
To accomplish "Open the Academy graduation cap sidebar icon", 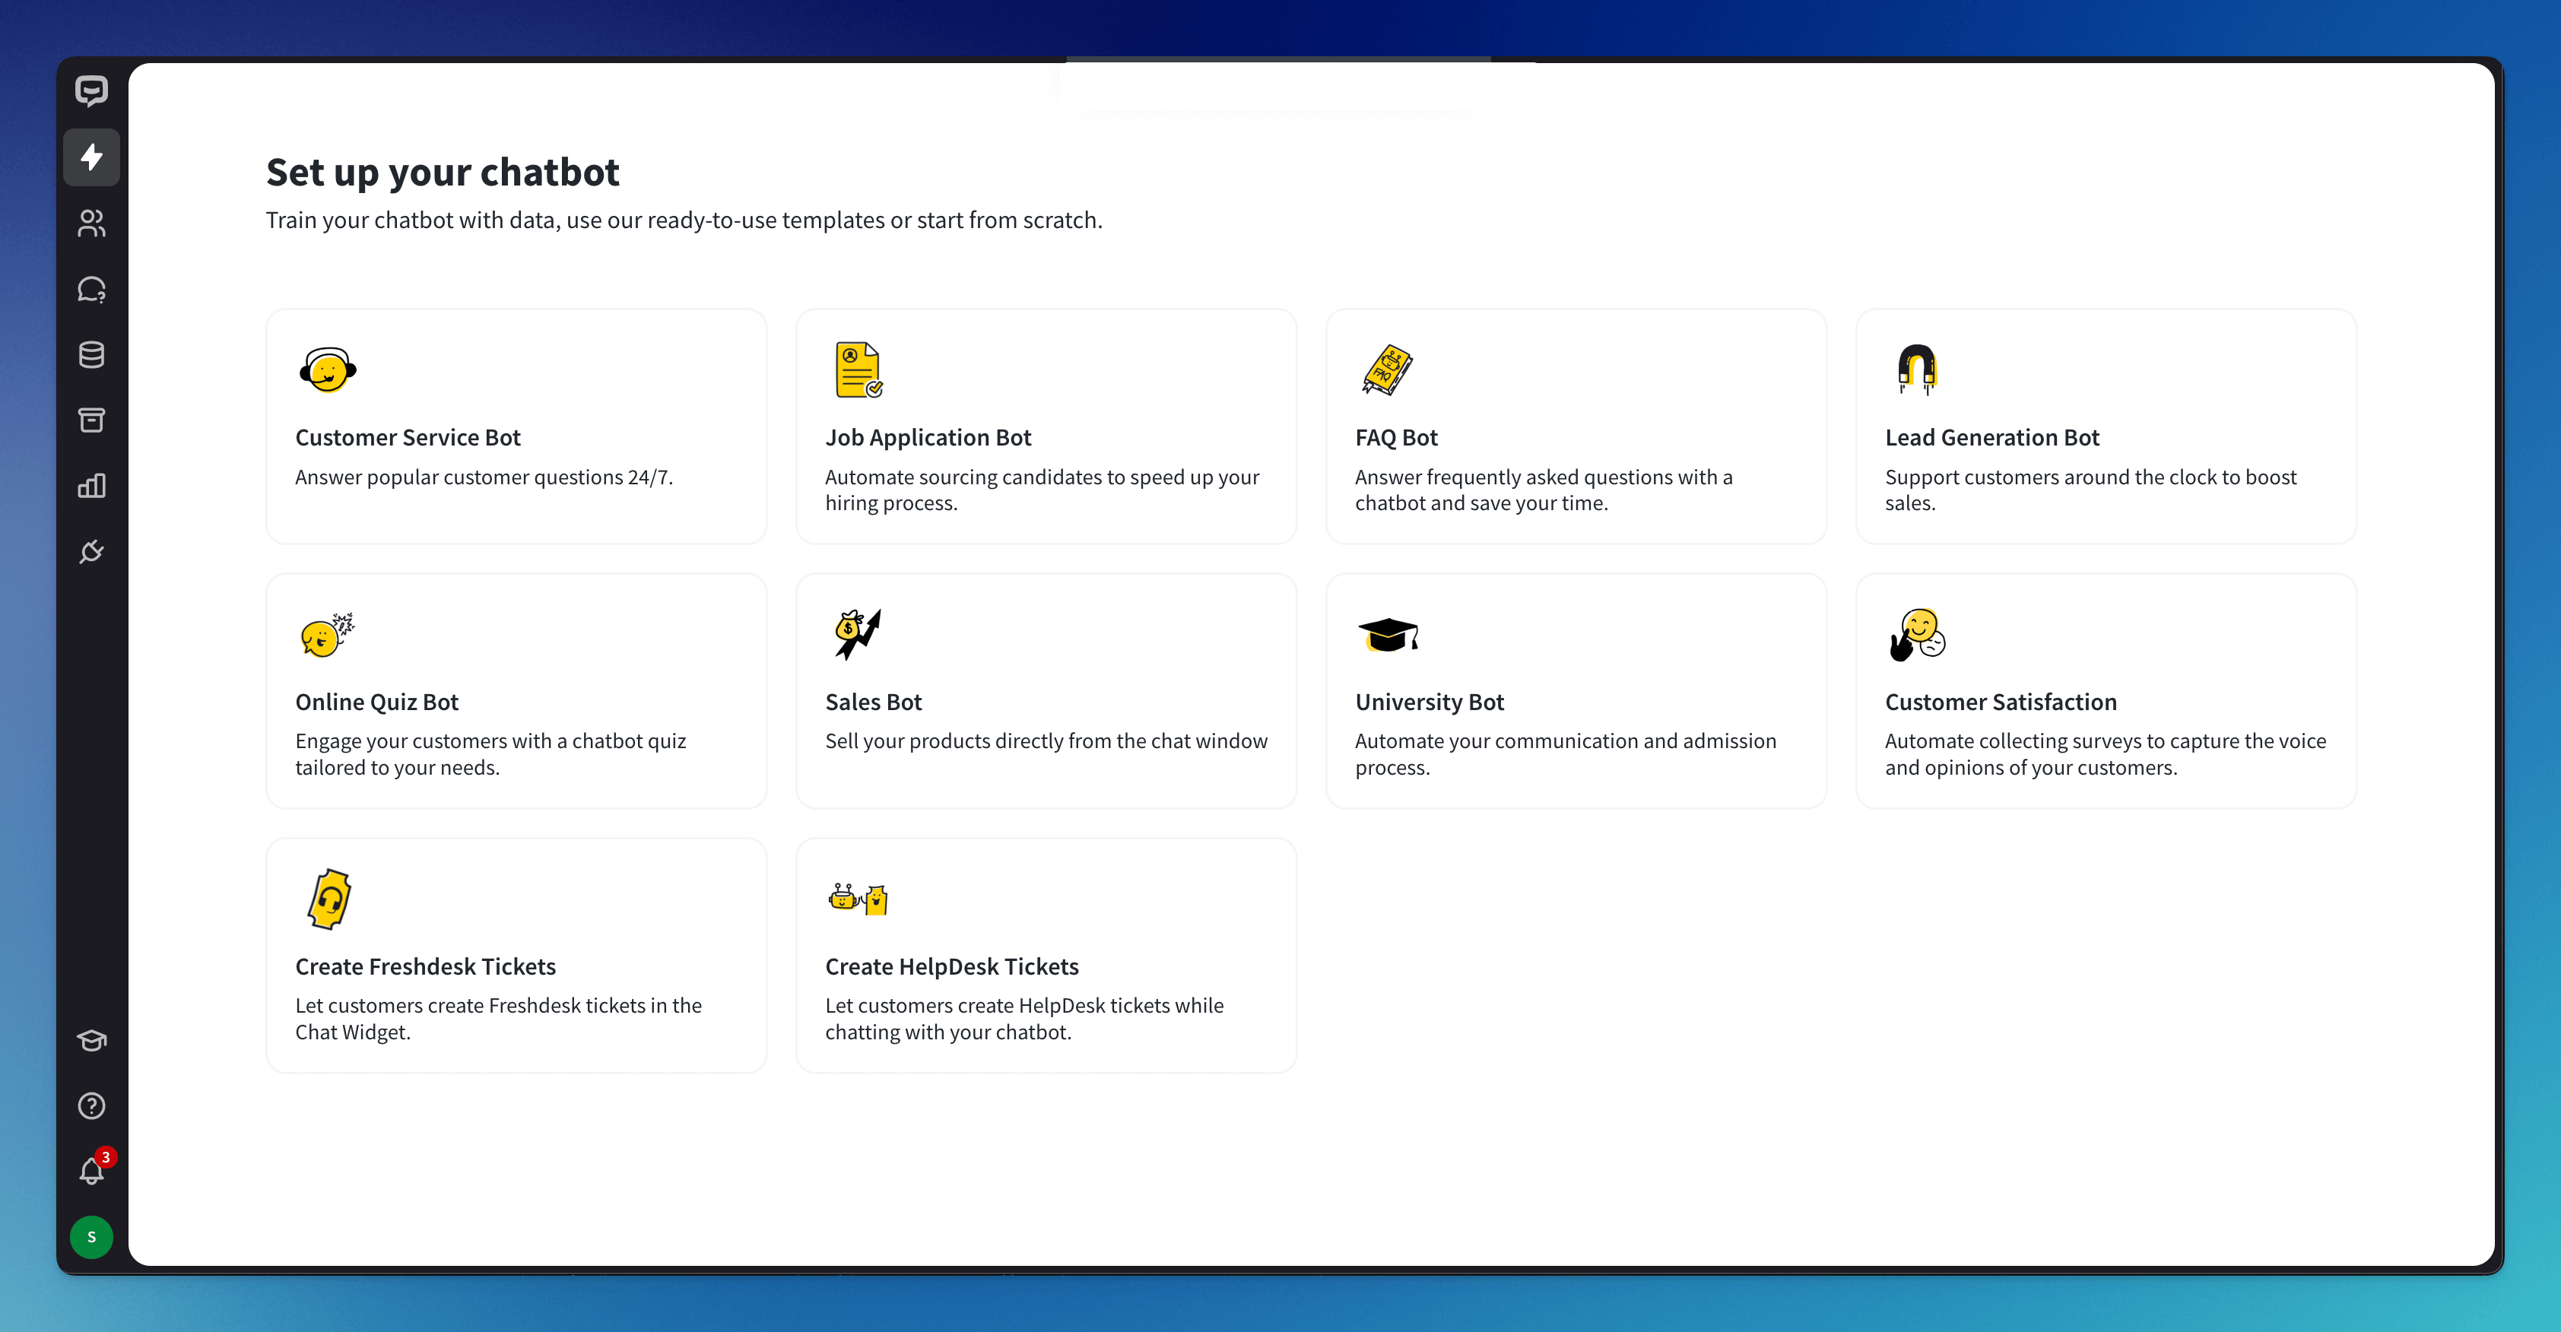I will (91, 1040).
